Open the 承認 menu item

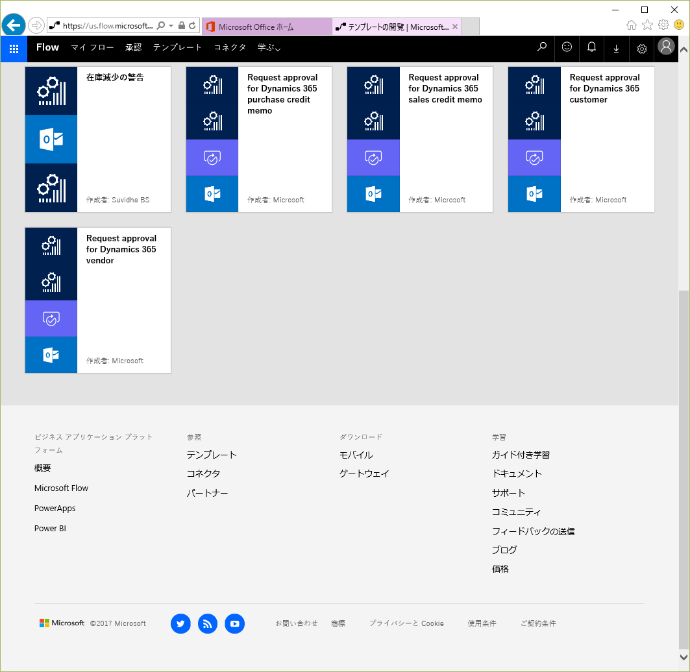133,47
